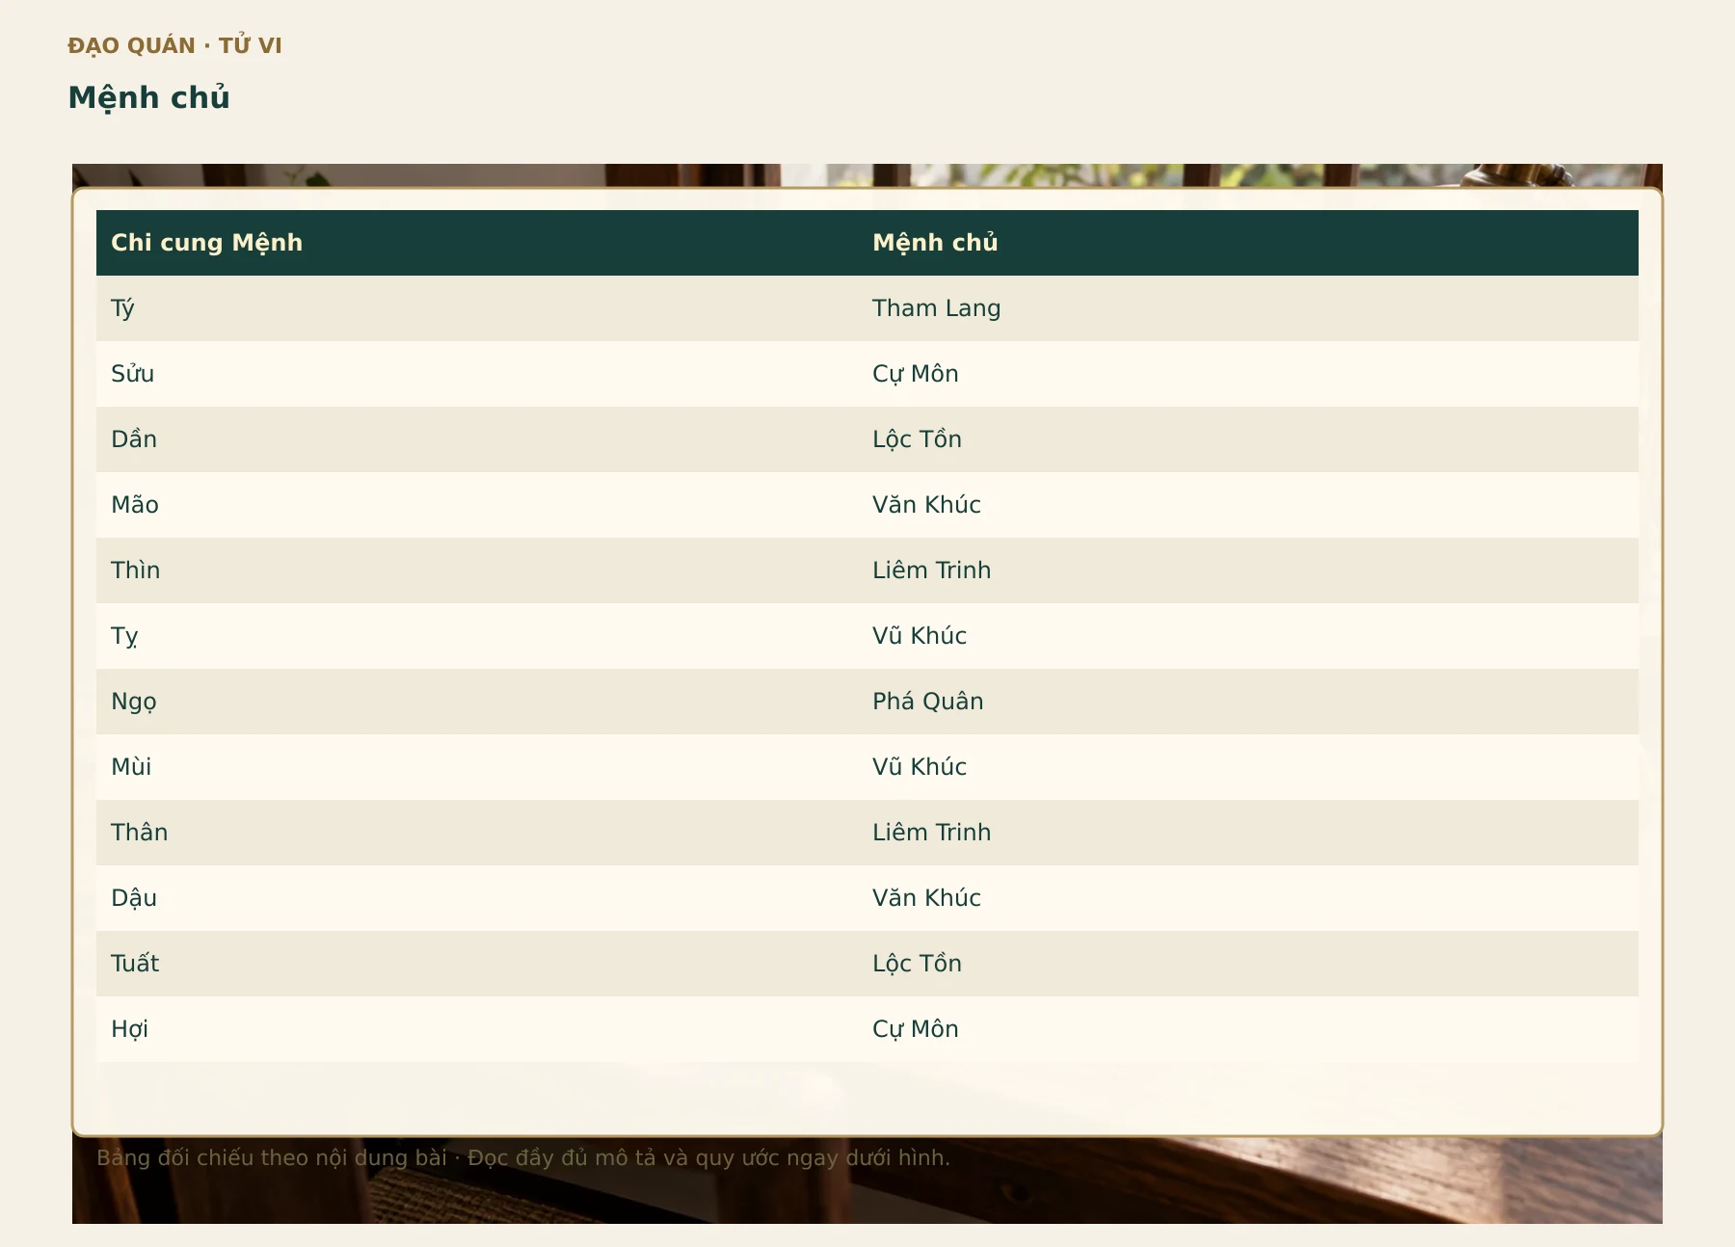Image resolution: width=1735 pixels, height=1247 pixels.
Task: Click 'Tham Lang' in the first row
Action: (x=936, y=308)
